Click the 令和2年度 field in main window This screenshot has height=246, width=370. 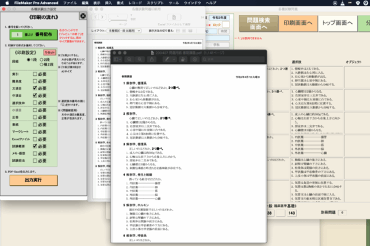click(x=219, y=18)
